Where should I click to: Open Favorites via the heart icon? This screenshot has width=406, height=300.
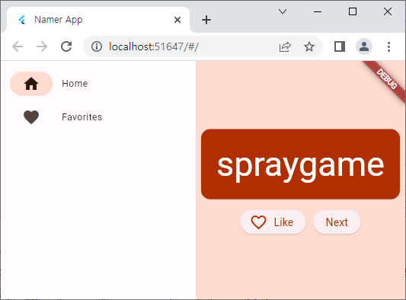click(31, 117)
